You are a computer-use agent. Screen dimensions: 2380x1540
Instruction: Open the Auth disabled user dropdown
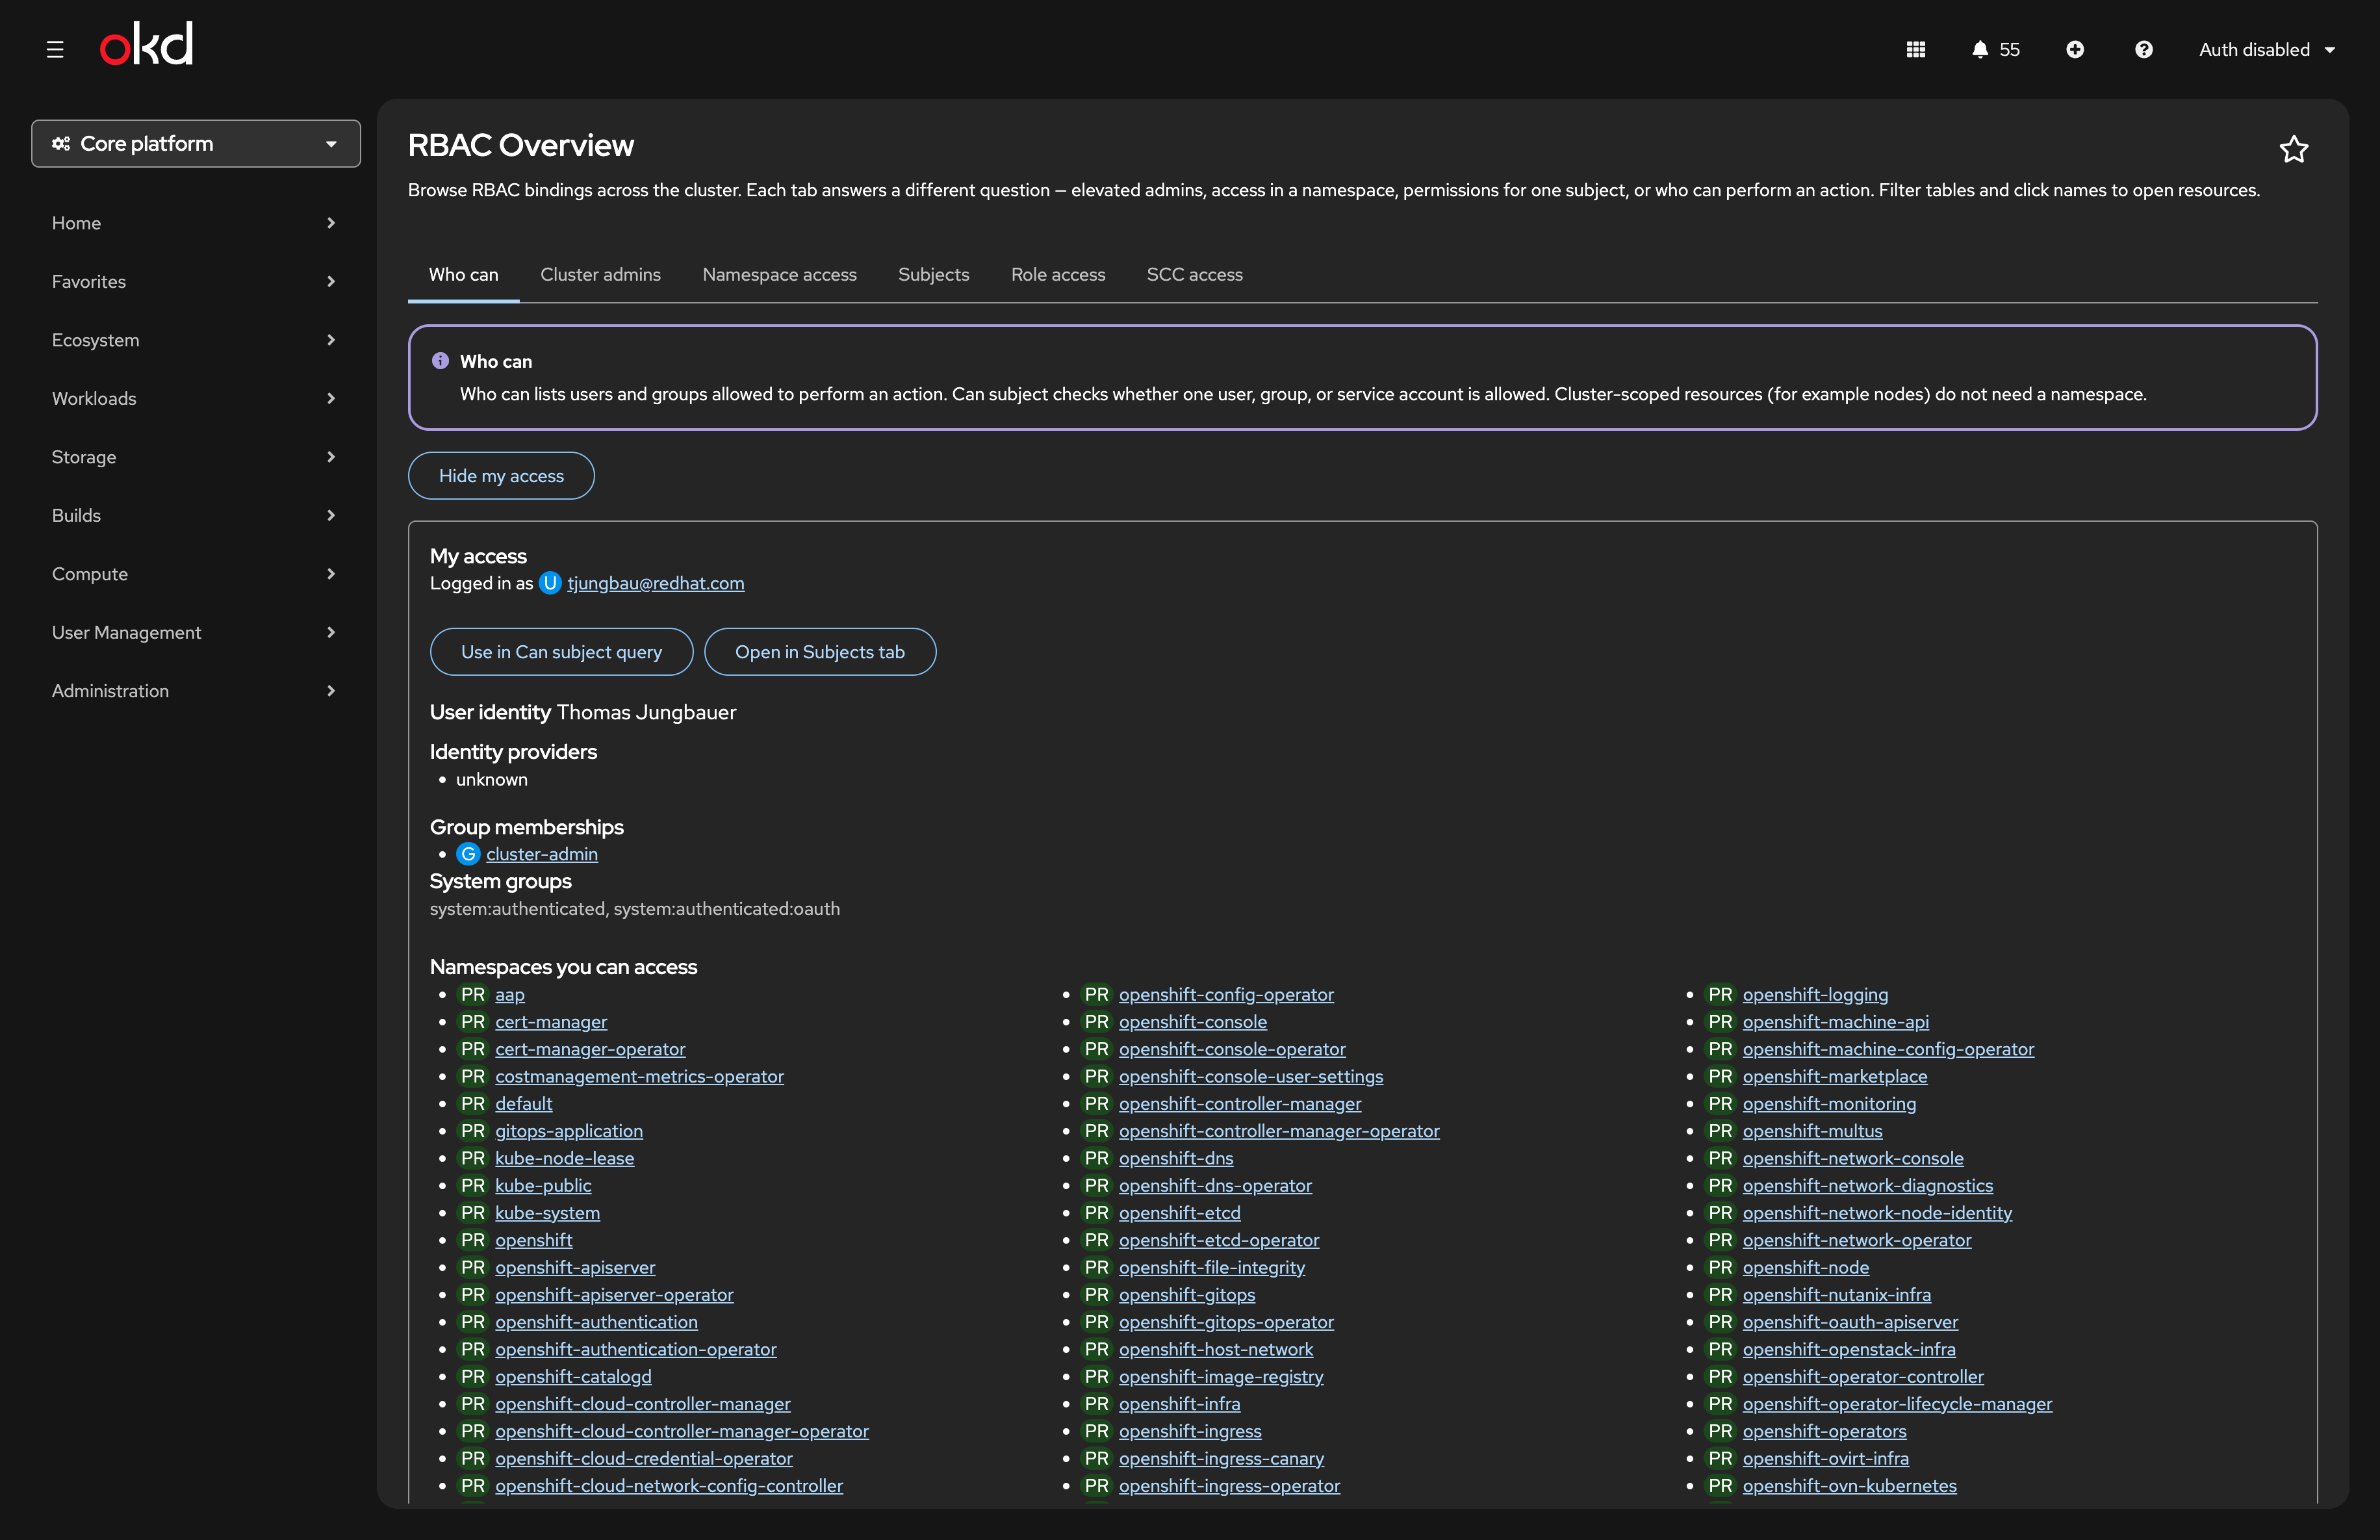2266,49
